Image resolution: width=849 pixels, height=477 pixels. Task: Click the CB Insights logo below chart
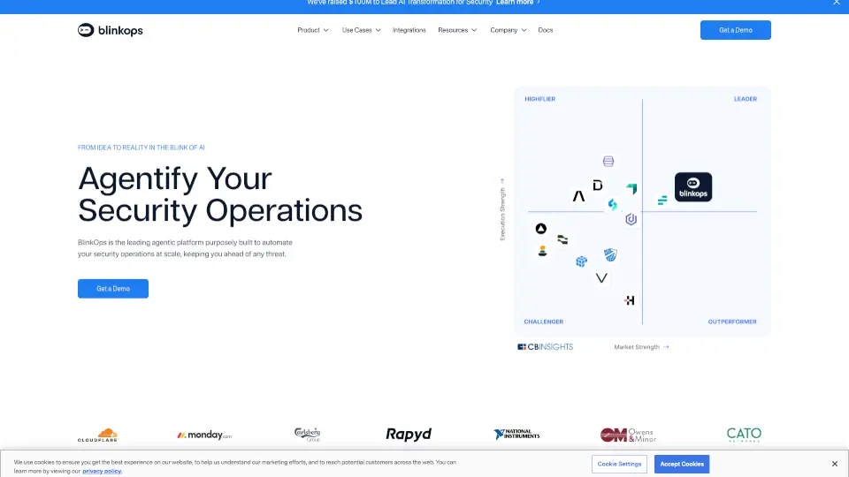[x=546, y=347]
